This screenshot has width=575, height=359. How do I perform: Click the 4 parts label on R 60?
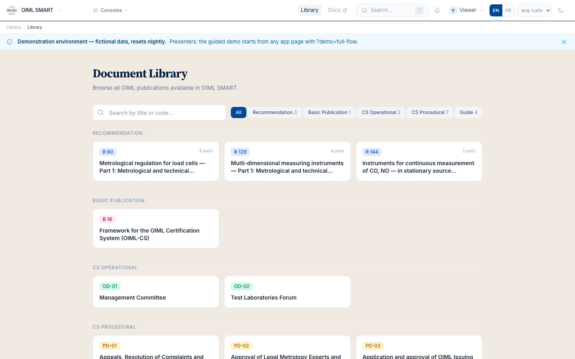206,151
